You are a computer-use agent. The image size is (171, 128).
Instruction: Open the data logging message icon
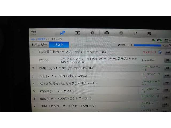(x=149, y=33)
